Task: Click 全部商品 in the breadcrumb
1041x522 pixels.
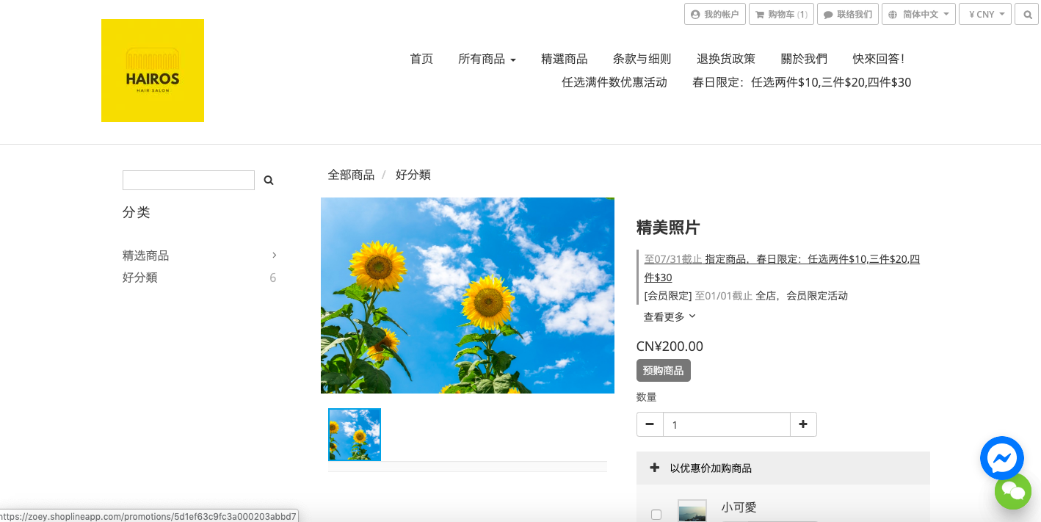Action: (x=351, y=175)
